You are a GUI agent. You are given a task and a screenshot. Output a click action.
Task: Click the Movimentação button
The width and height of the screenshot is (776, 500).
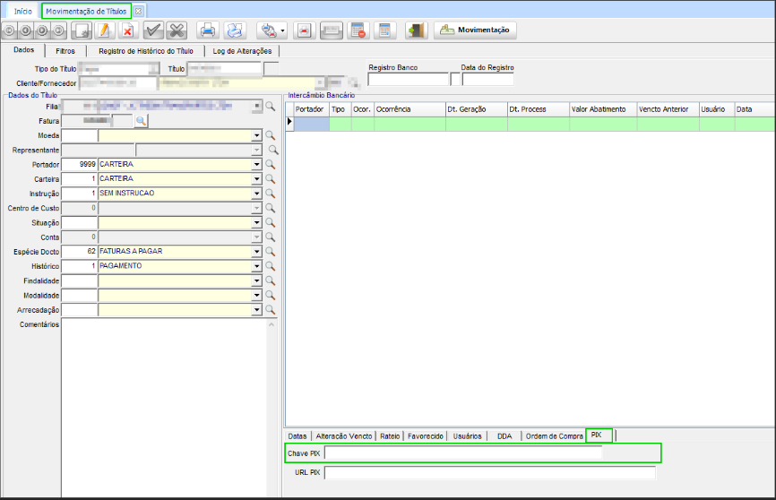(x=475, y=30)
